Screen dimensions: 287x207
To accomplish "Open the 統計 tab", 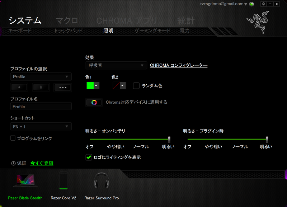I will 186,20.
